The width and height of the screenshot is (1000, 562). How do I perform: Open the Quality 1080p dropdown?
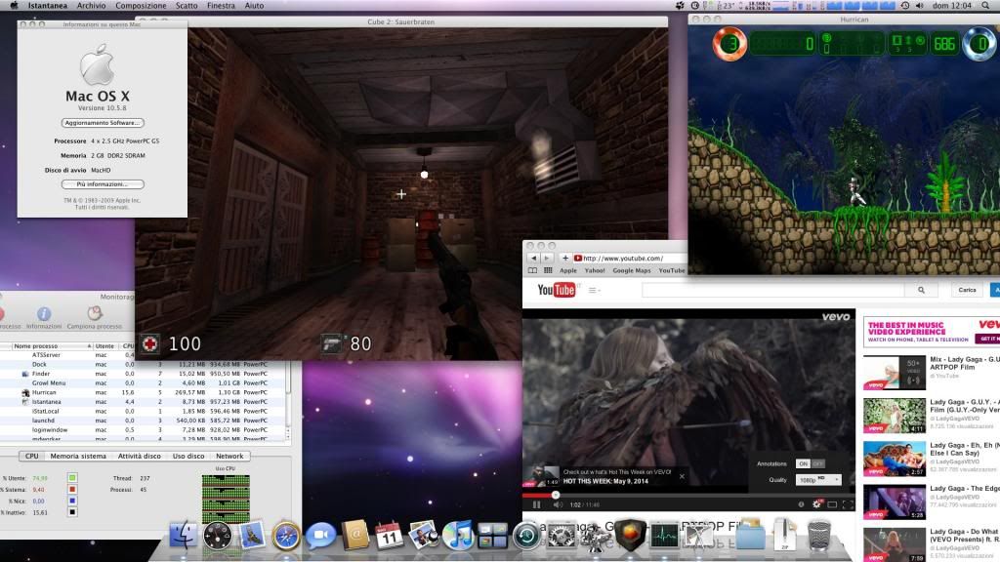pyautogui.click(x=818, y=480)
